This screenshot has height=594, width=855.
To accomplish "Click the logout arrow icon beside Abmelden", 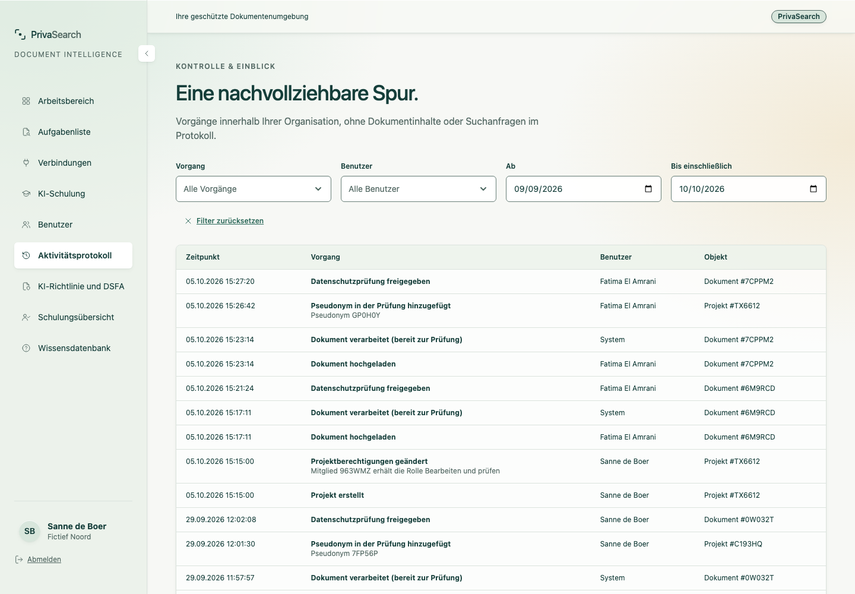I will (x=19, y=560).
